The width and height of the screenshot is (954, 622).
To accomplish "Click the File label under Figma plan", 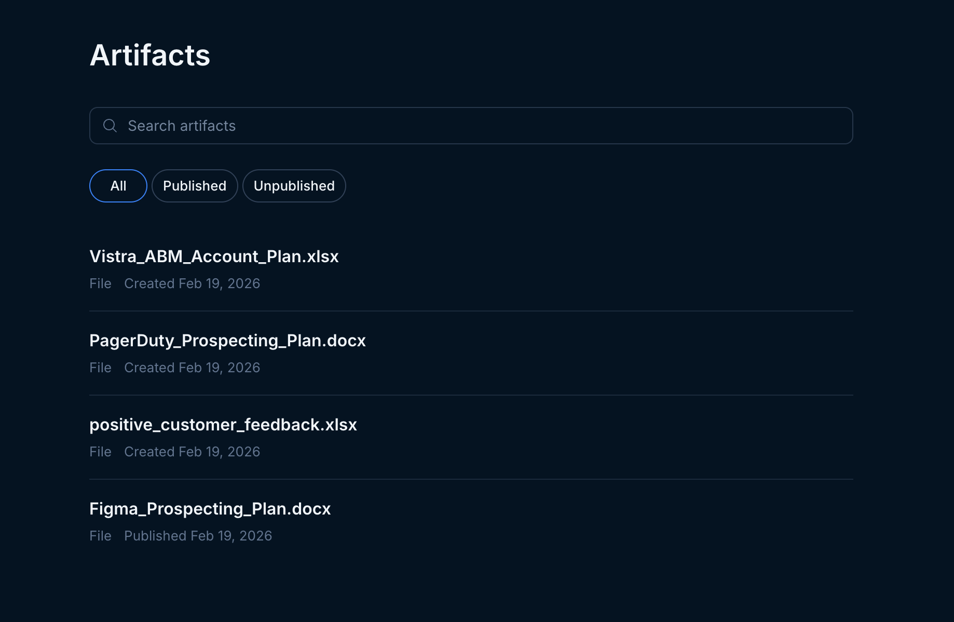I will 100,536.
